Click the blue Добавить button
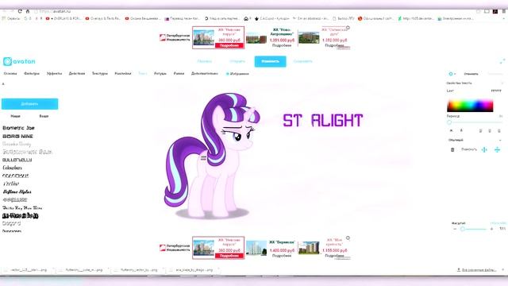Image resolution: width=508 pixels, height=286 pixels. pyautogui.click(x=30, y=104)
